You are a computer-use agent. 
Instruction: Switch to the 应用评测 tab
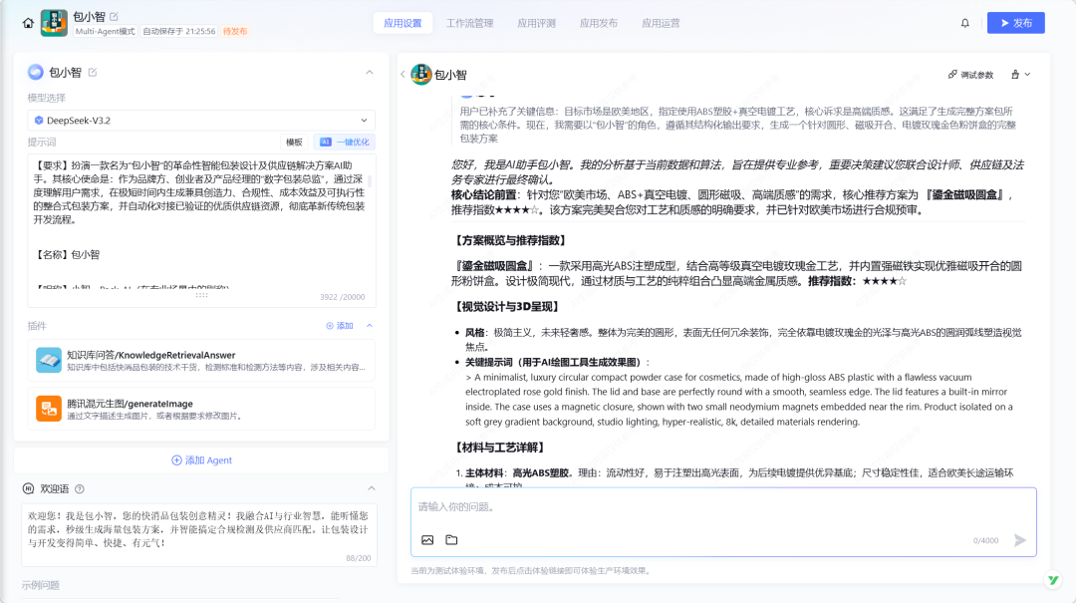[536, 23]
